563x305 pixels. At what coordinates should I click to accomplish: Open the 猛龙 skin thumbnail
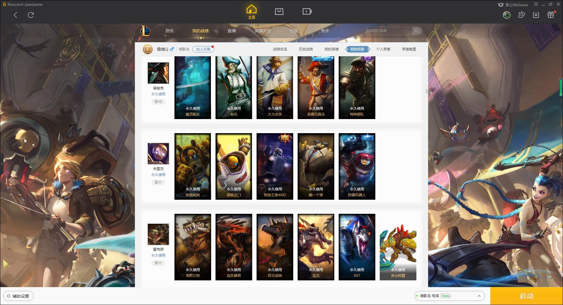click(316, 247)
